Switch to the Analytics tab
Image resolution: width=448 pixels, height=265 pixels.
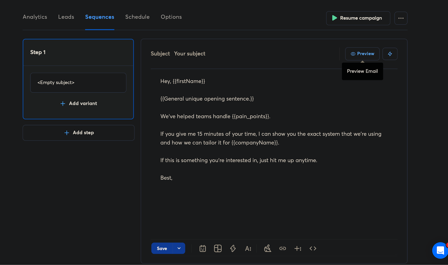tap(35, 17)
